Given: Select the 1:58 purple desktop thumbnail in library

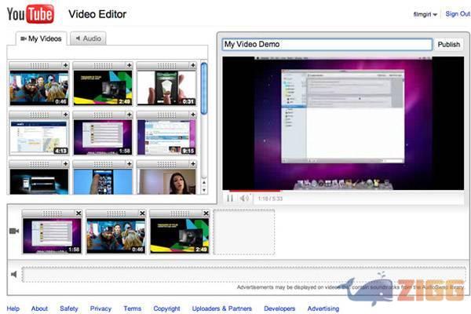Looking at the screenshot, I should (x=103, y=137).
